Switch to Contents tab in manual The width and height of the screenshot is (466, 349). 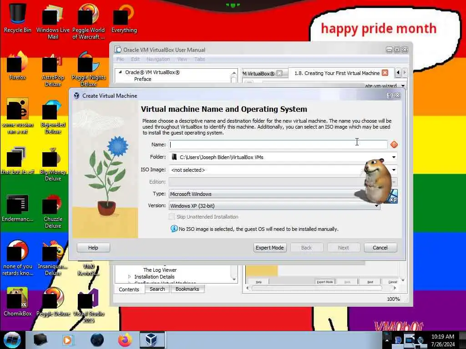pyautogui.click(x=129, y=289)
